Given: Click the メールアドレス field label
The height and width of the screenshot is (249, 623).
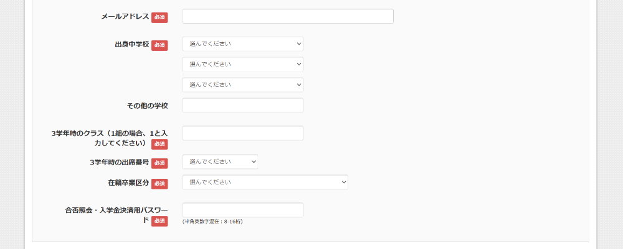Looking at the screenshot, I should [x=125, y=17].
